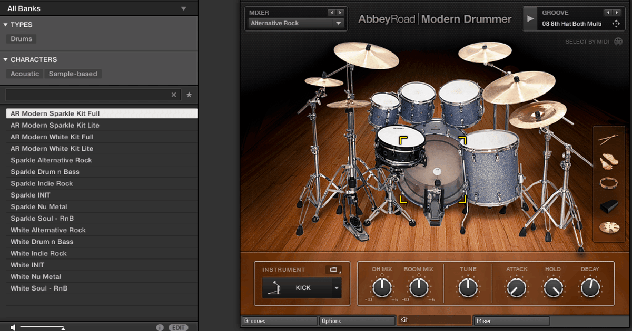The image size is (632, 331).
Task: Click the instrument articulation menu icon
Action: coord(333,270)
